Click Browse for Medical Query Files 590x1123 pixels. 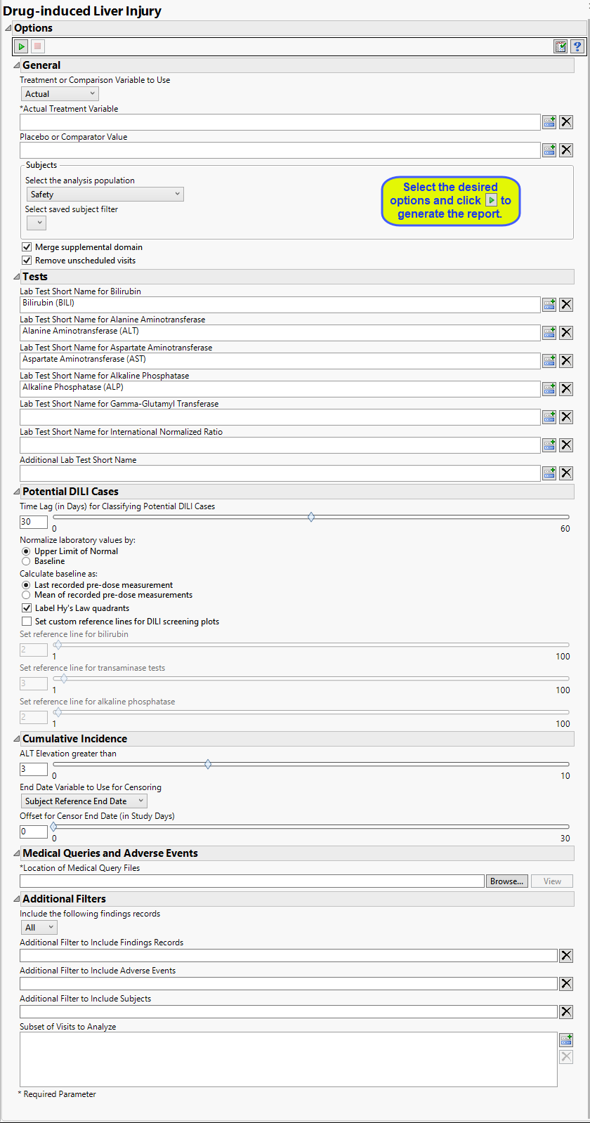pos(506,881)
